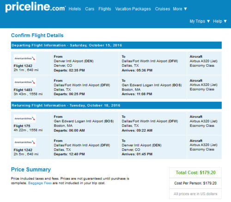Click the Price Summary heading

click(x=31, y=170)
